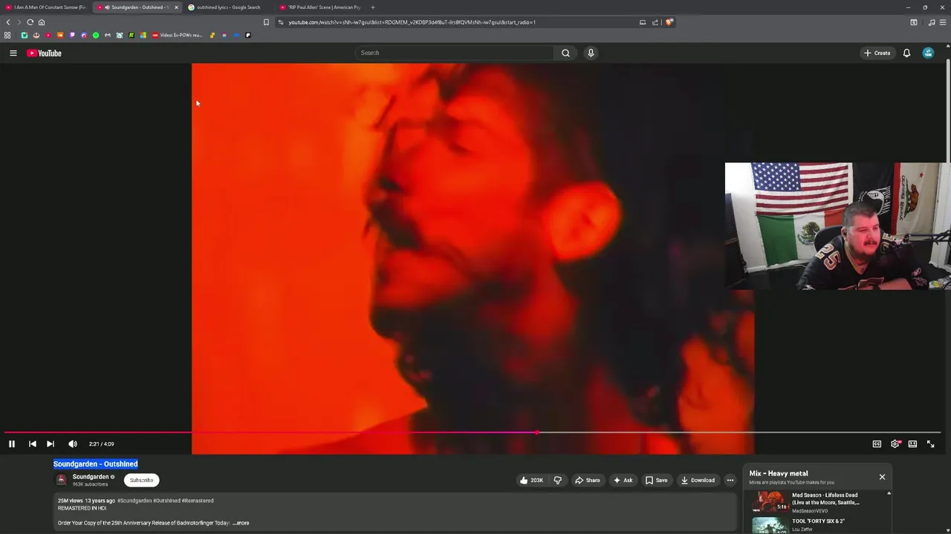This screenshot has height=534, width=951.
Task: Download the video
Action: (x=698, y=480)
